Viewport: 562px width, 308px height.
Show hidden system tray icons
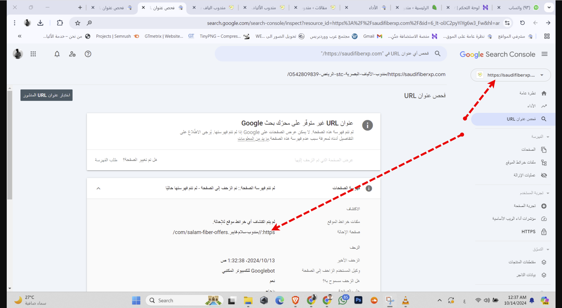(439, 300)
